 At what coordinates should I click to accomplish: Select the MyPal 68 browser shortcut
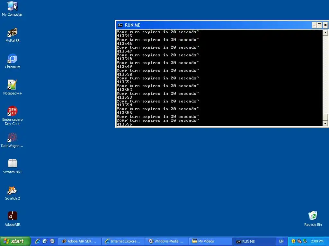(x=13, y=35)
